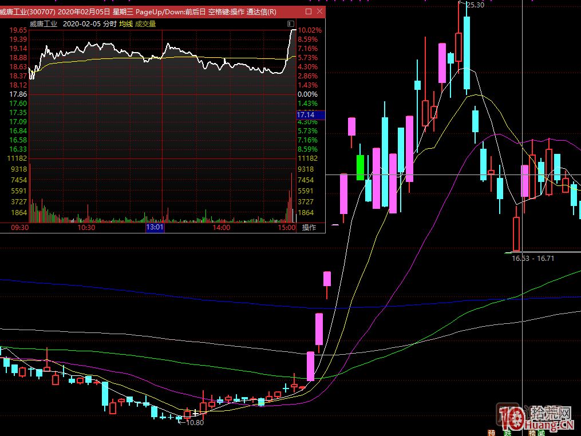Click the 10.80 low price label
Image resolution: width=581 pixels, height=436 pixels.
pos(195,423)
